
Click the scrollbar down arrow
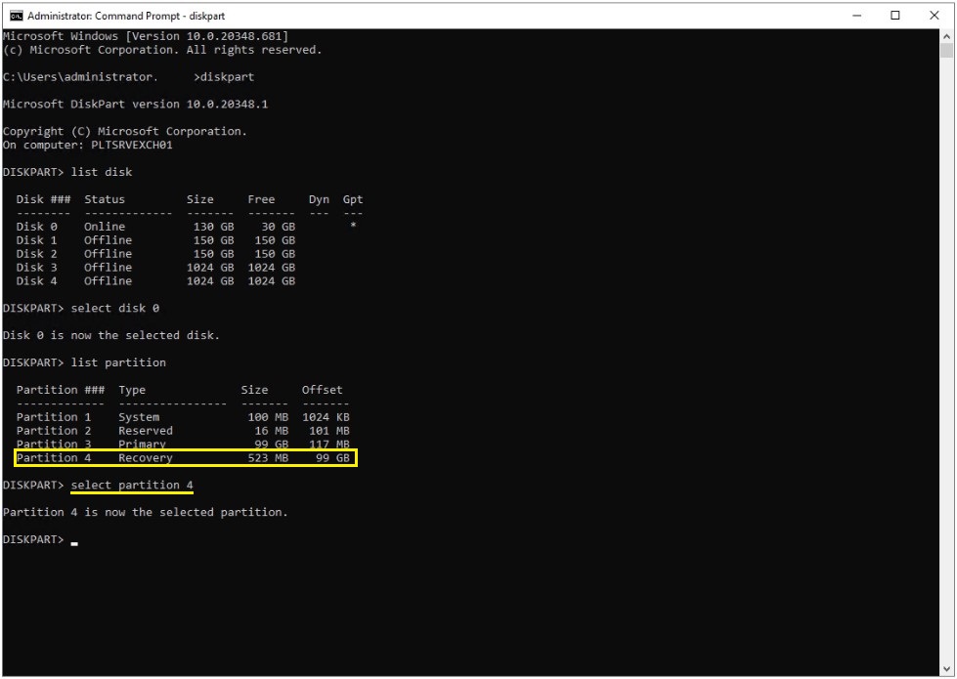pyautogui.click(x=946, y=668)
